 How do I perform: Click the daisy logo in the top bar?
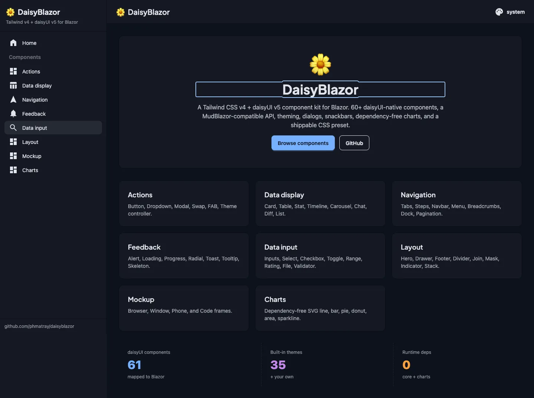click(121, 12)
